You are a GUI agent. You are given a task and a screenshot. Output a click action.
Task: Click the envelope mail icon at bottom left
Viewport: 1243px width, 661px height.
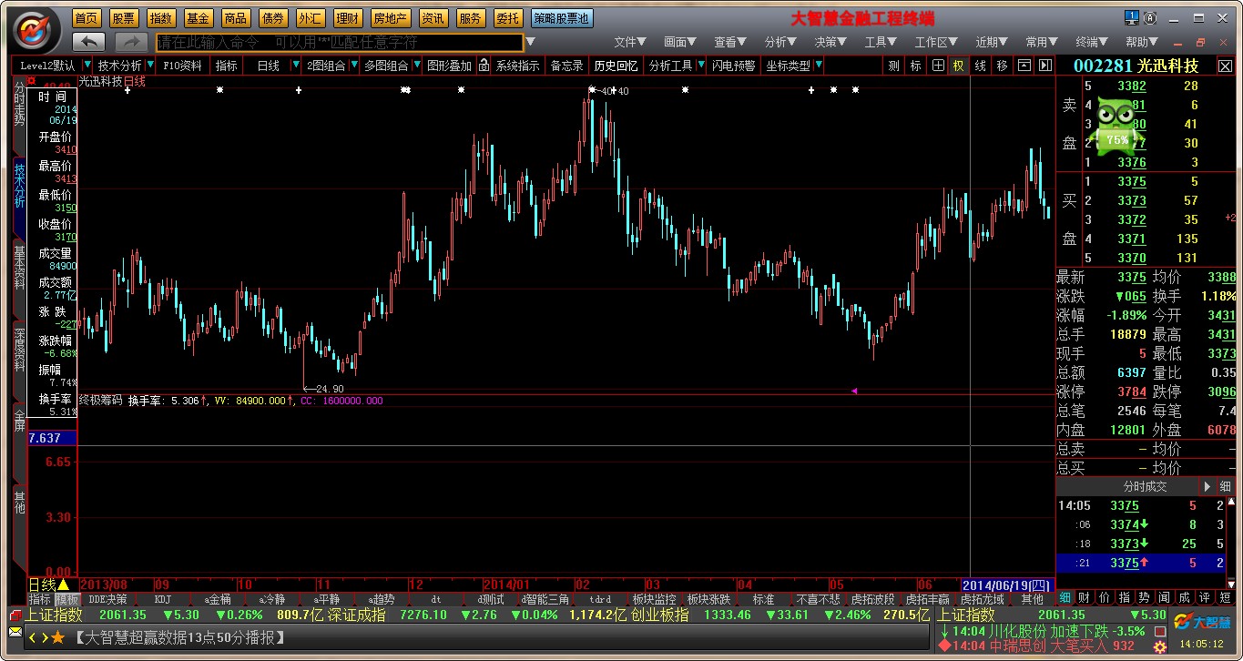(15, 631)
